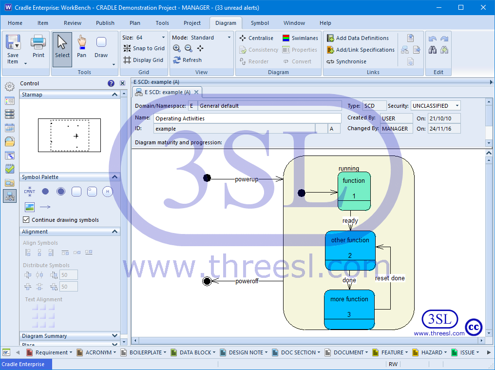Click the 'powerup' transition label
This screenshot has height=370, width=495.
coord(247,179)
